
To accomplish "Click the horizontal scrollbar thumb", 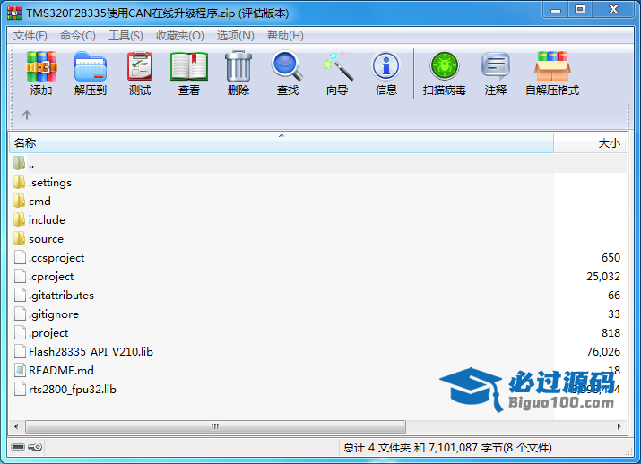I will coord(215,427).
